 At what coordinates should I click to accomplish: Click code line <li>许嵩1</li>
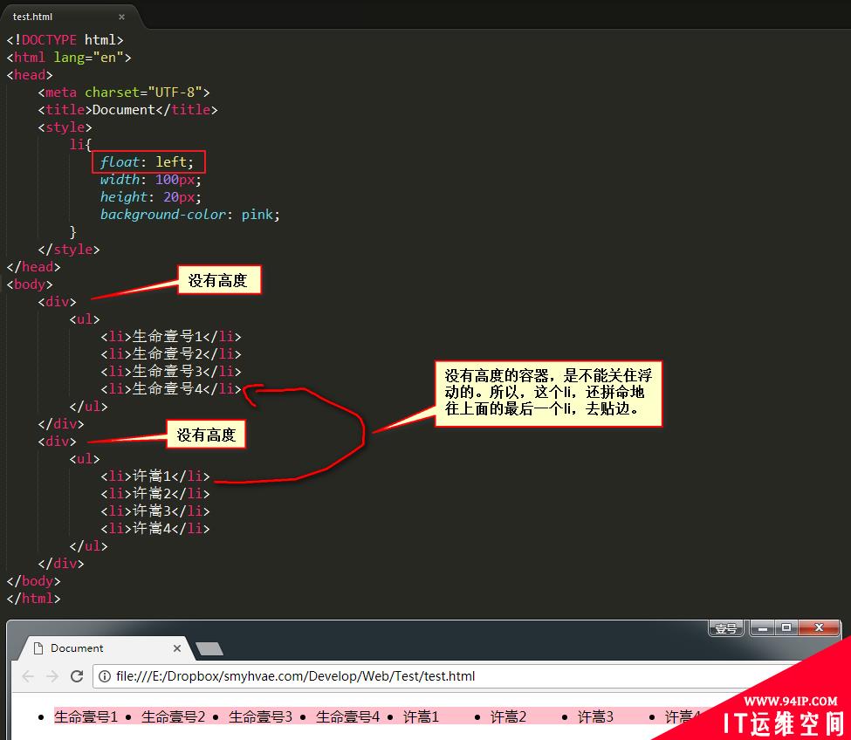(x=155, y=476)
